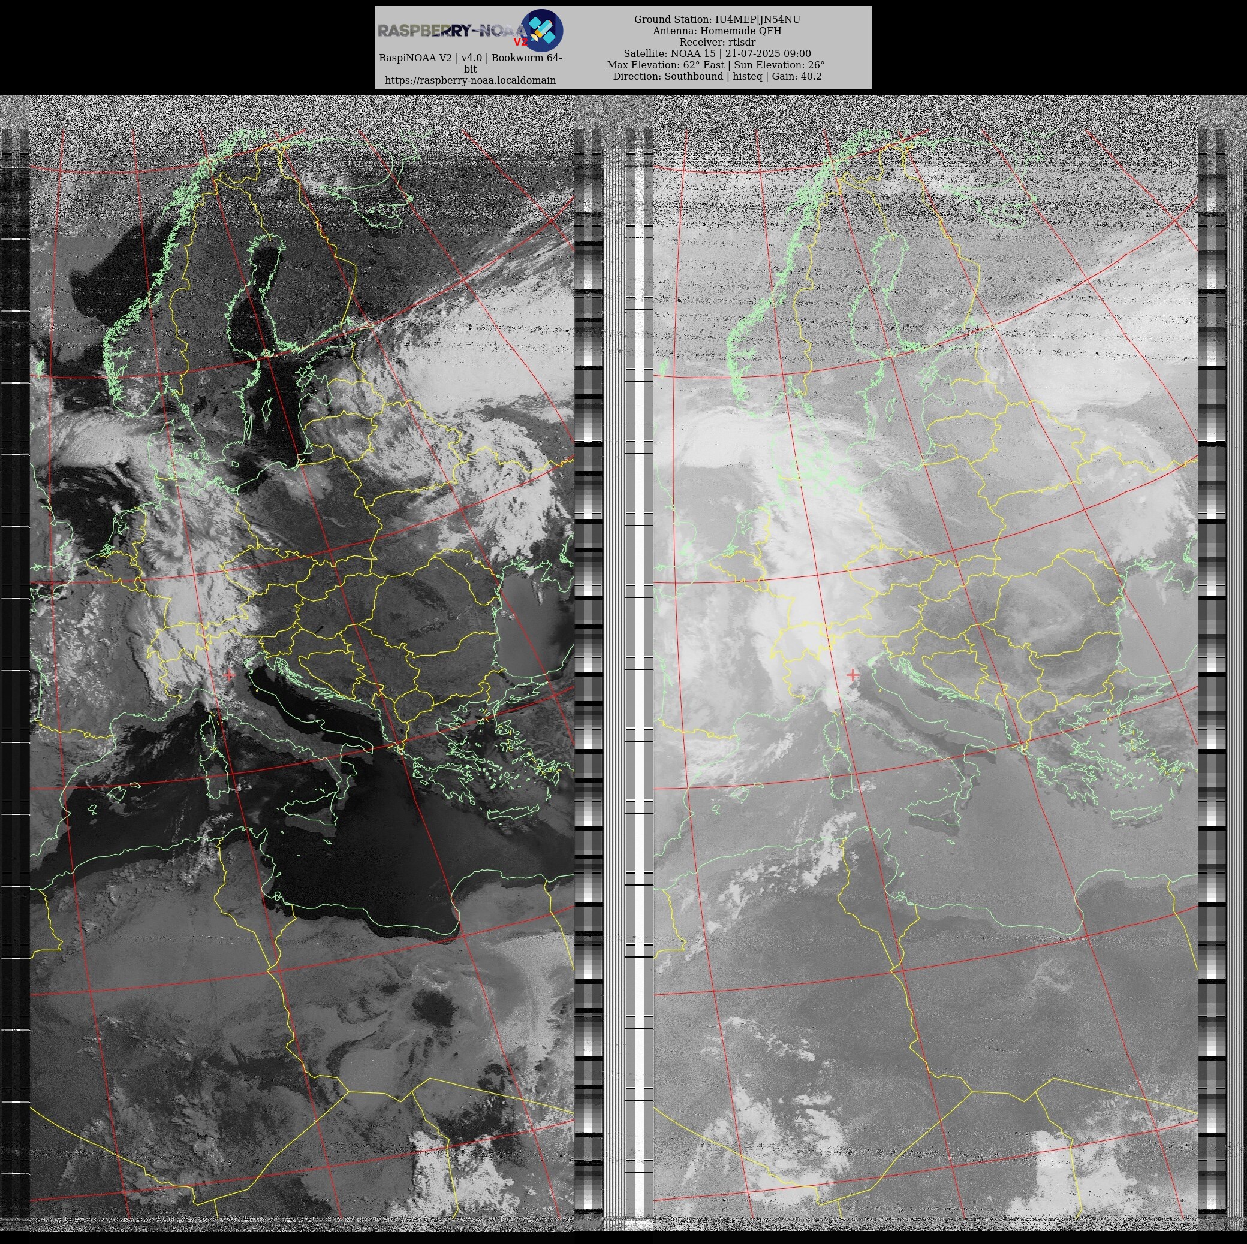Click the text 'Ground Station: IU4MEP|JN54NU'

point(717,19)
